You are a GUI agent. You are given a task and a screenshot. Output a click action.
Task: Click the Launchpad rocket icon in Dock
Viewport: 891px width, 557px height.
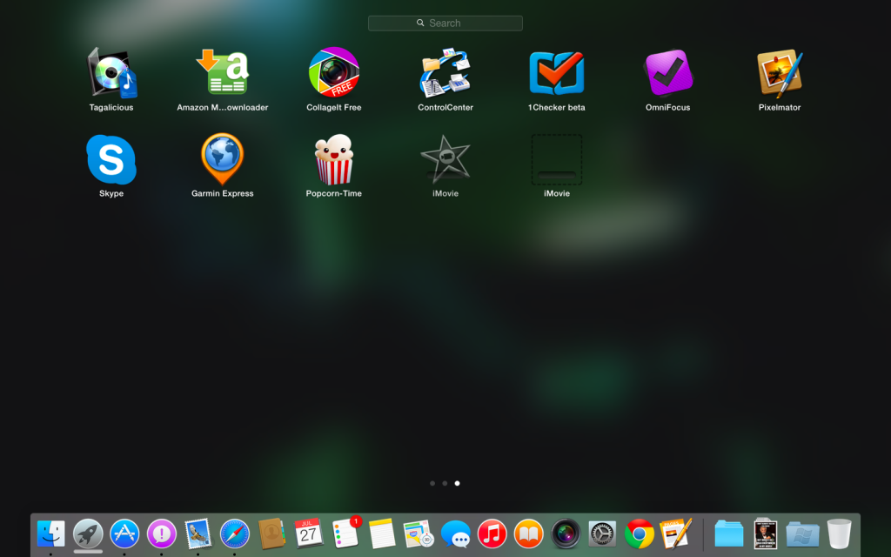[x=88, y=534]
